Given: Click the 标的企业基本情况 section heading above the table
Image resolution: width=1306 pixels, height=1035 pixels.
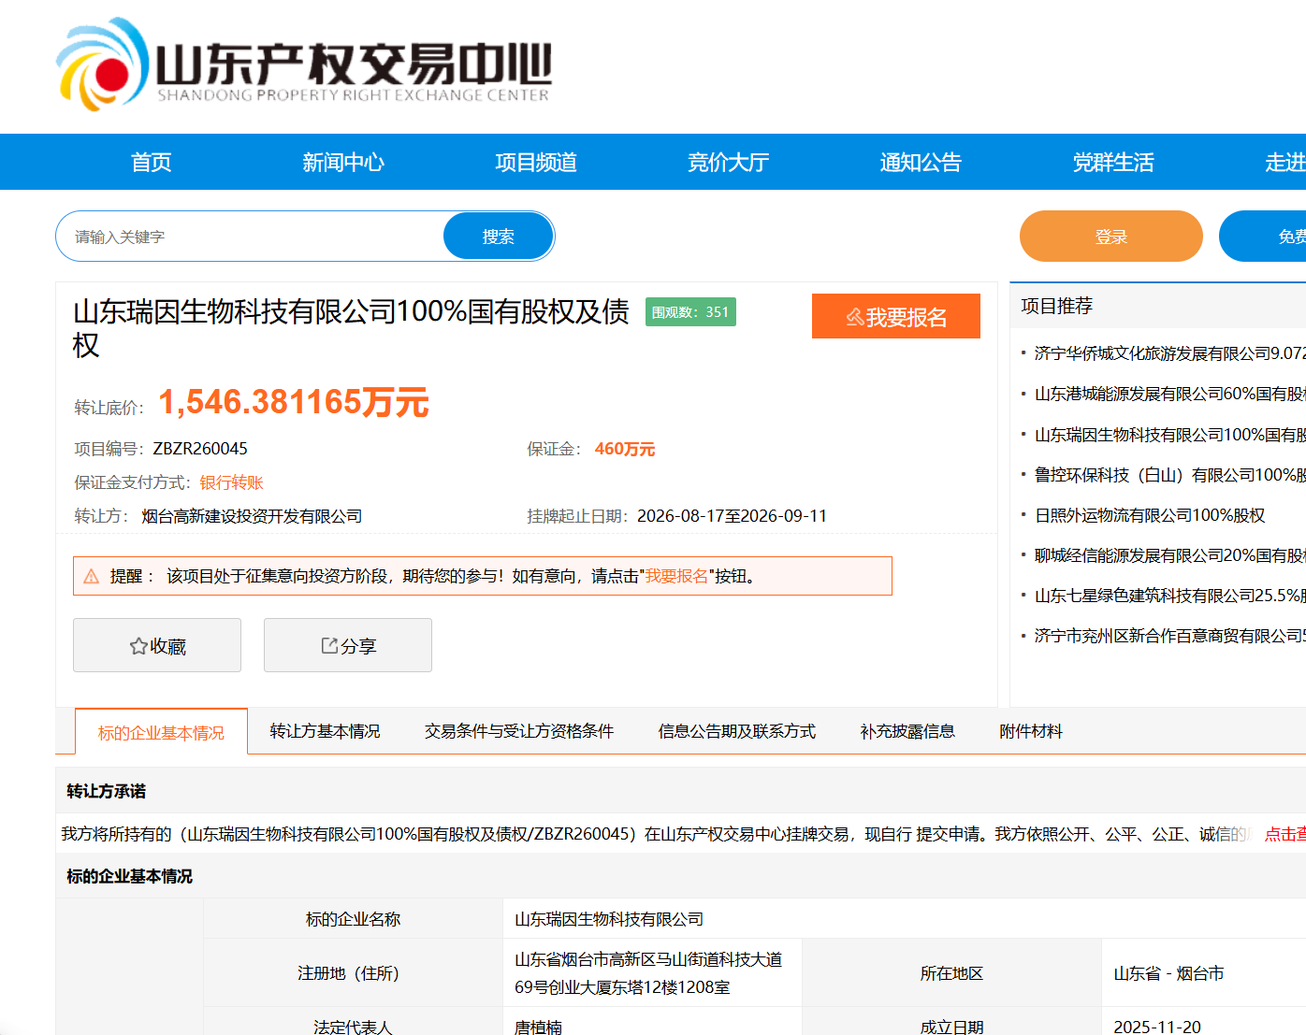Looking at the screenshot, I should tap(129, 876).
